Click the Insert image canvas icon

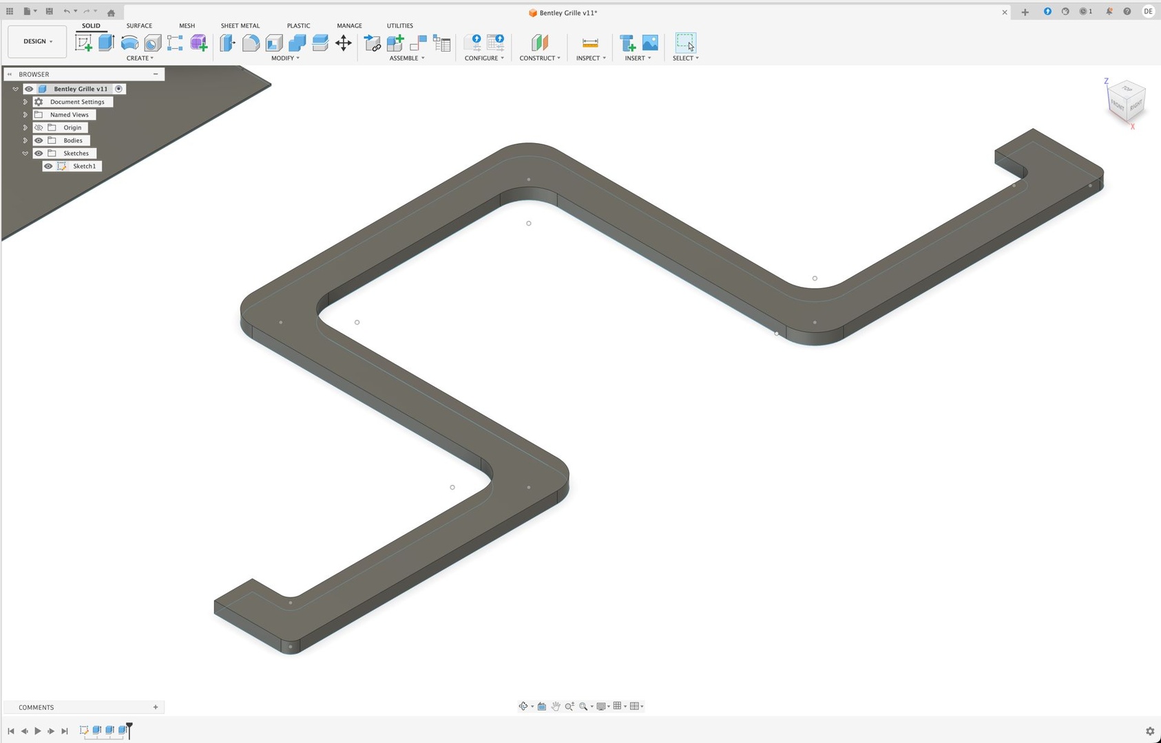click(x=650, y=43)
